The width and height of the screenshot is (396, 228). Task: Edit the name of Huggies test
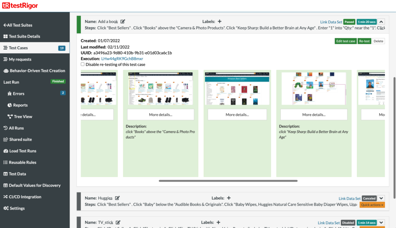[x=117, y=198]
